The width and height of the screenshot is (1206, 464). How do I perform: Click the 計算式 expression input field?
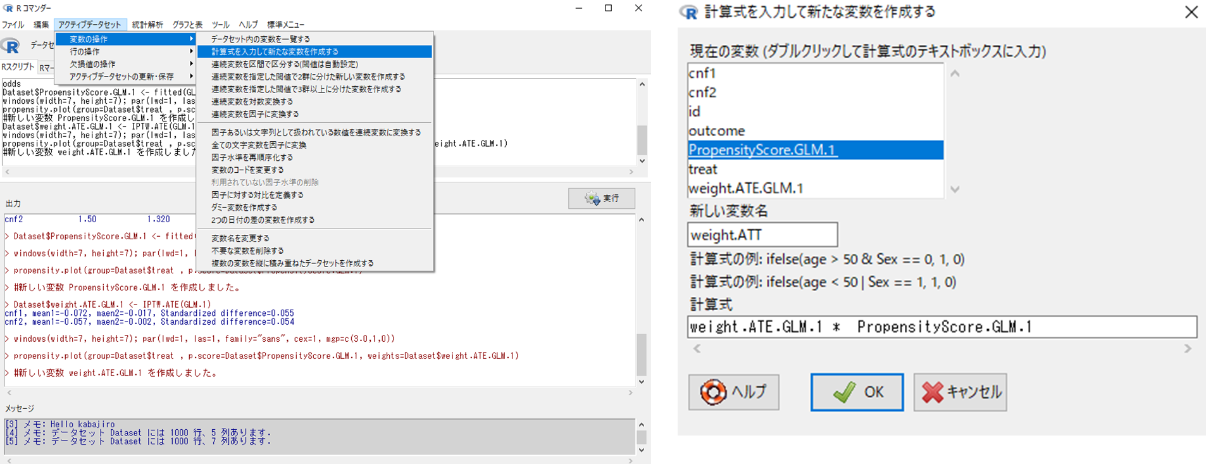pos(942,327)
